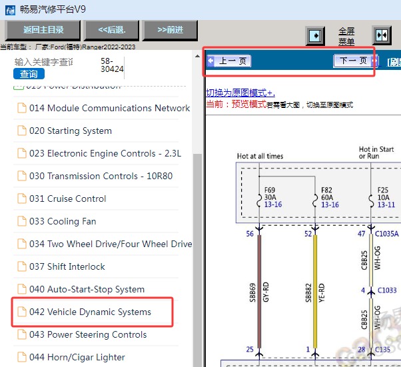Image resolution: width=401 pixels, height=367 pixels.
Task: Click the F69 30A fuse label
Action: (x=270, y=194)
